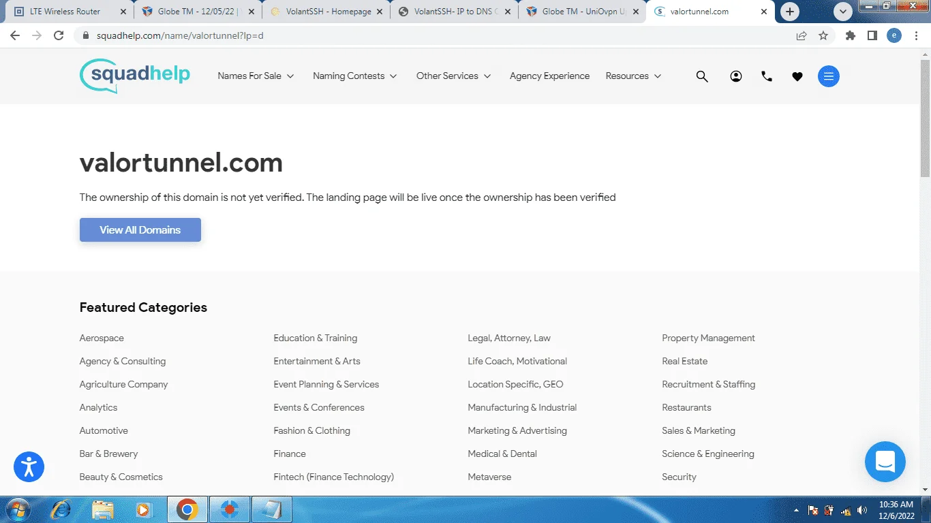Screen dimensions: 931x523
Task: Open the accessibility widget icon
Action: tap(29, 466)
